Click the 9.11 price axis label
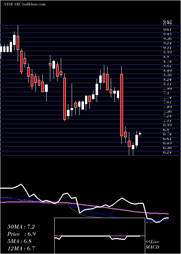The width and height of the screenshot is (181, 254). tap(167, 48)
